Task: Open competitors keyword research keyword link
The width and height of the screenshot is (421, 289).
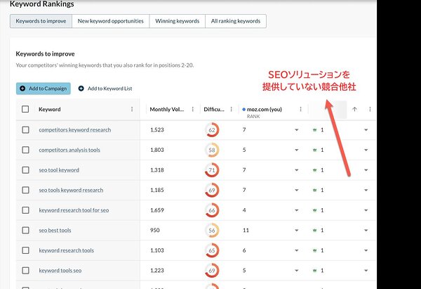Action: pos(75,129)
